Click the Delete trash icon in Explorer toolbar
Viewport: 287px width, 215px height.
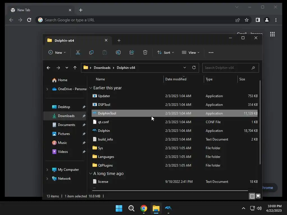pos(145,52)
